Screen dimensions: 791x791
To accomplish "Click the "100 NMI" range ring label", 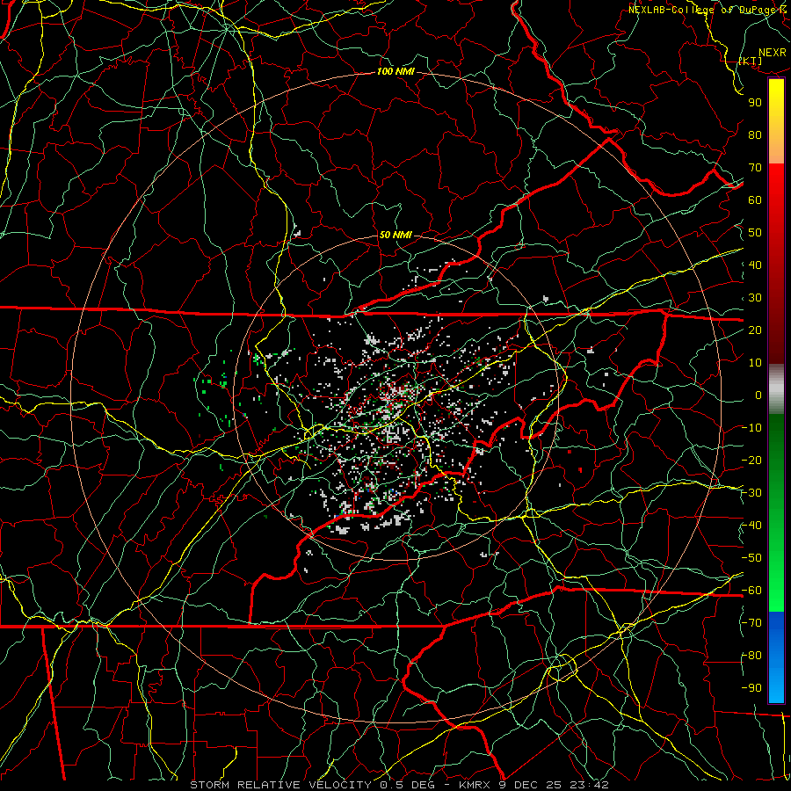I will [x=395, y=72].
